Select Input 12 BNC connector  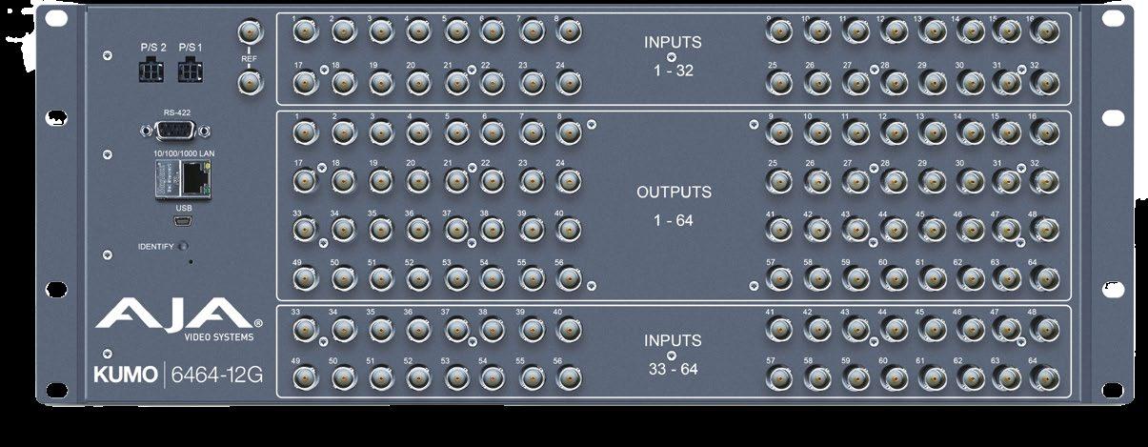pyautogui.click(x=893, y=32)
